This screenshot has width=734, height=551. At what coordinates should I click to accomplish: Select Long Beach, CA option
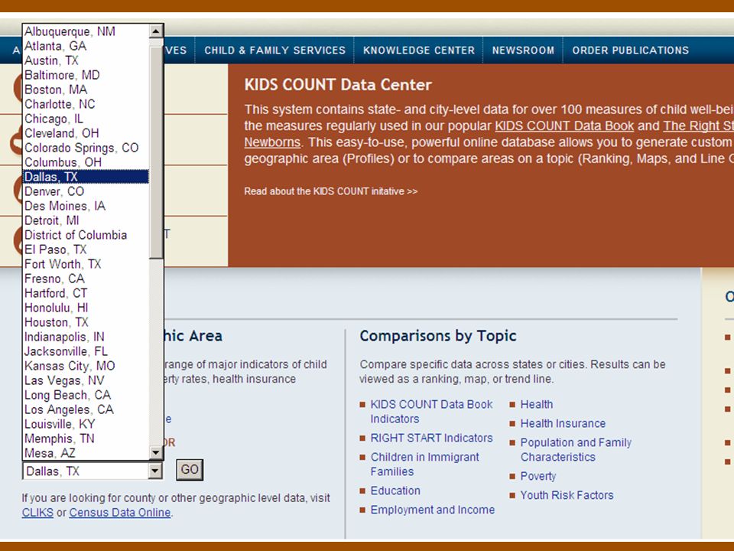click(x=86, y=395)
